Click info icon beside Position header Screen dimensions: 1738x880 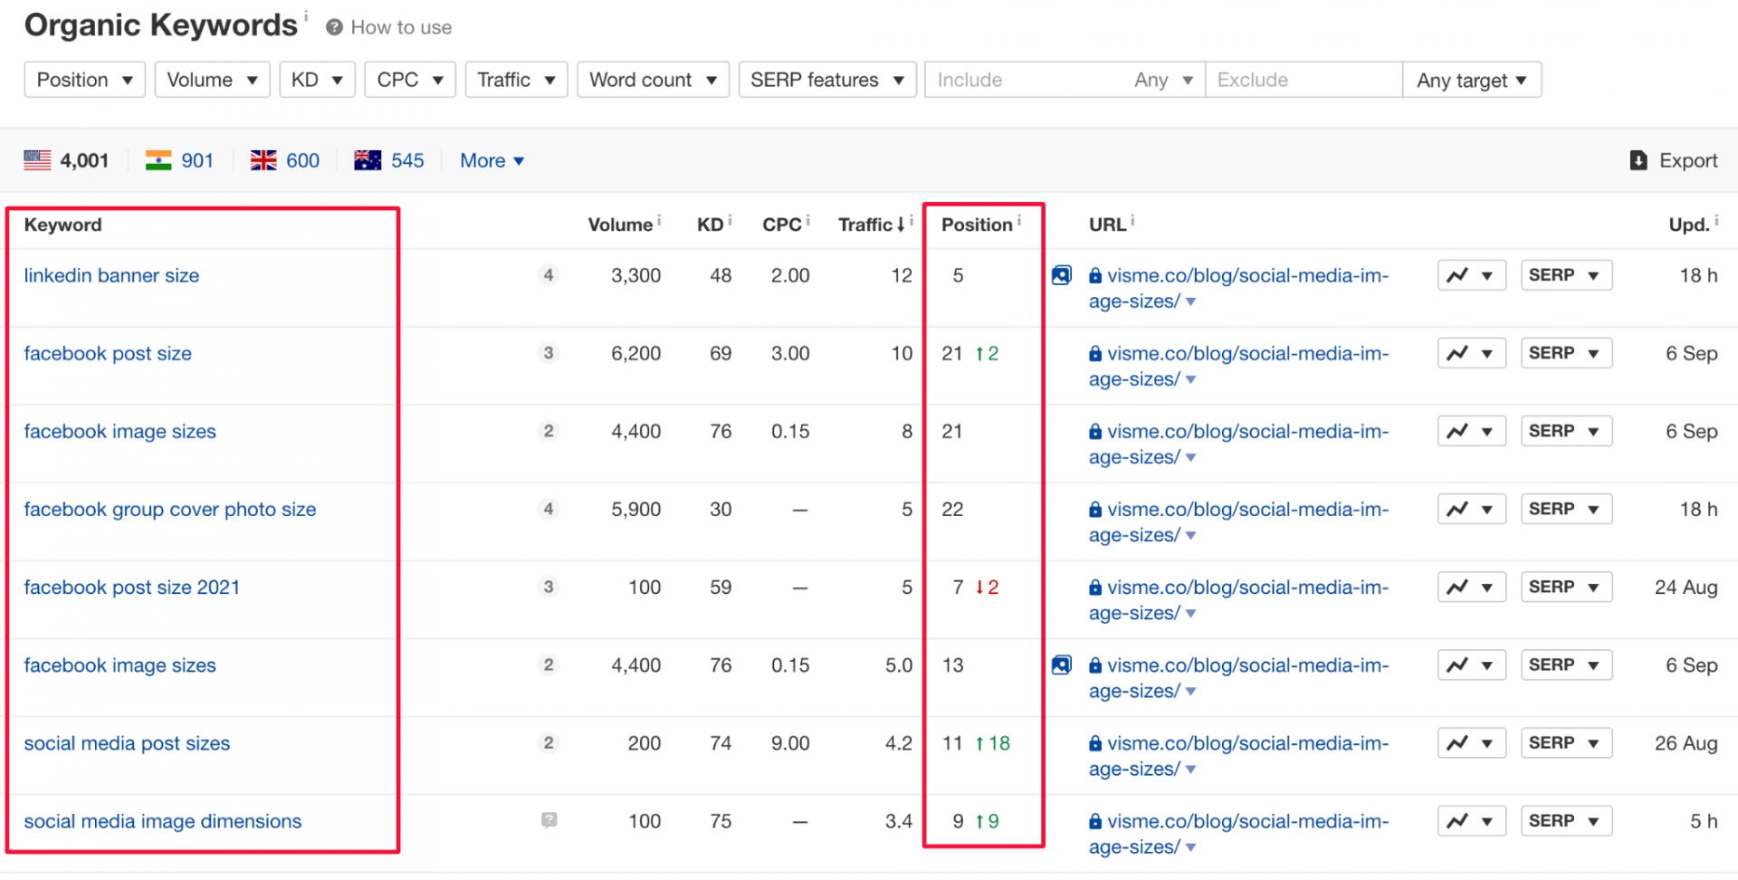1019,220
